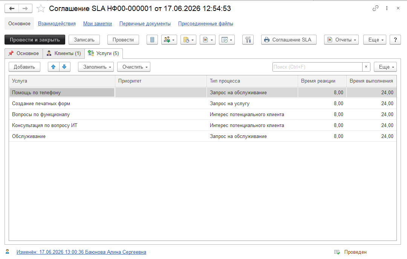This screenshot has height=259, width=407.
Task: Select the Создание печатных форм row
Action: tap(203, 103)
